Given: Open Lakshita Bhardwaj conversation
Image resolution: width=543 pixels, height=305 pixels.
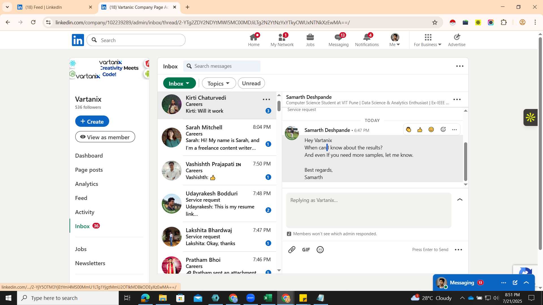Looking at the screenshot, I should point(217,237).
